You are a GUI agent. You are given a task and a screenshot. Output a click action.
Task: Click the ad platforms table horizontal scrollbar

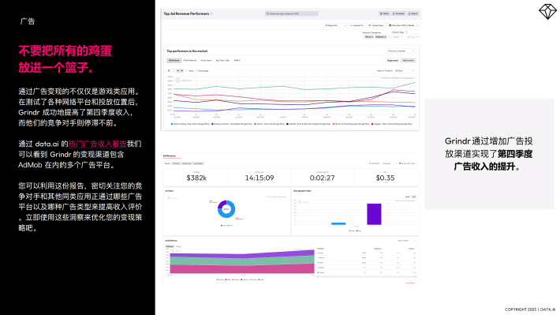[367, 277]
